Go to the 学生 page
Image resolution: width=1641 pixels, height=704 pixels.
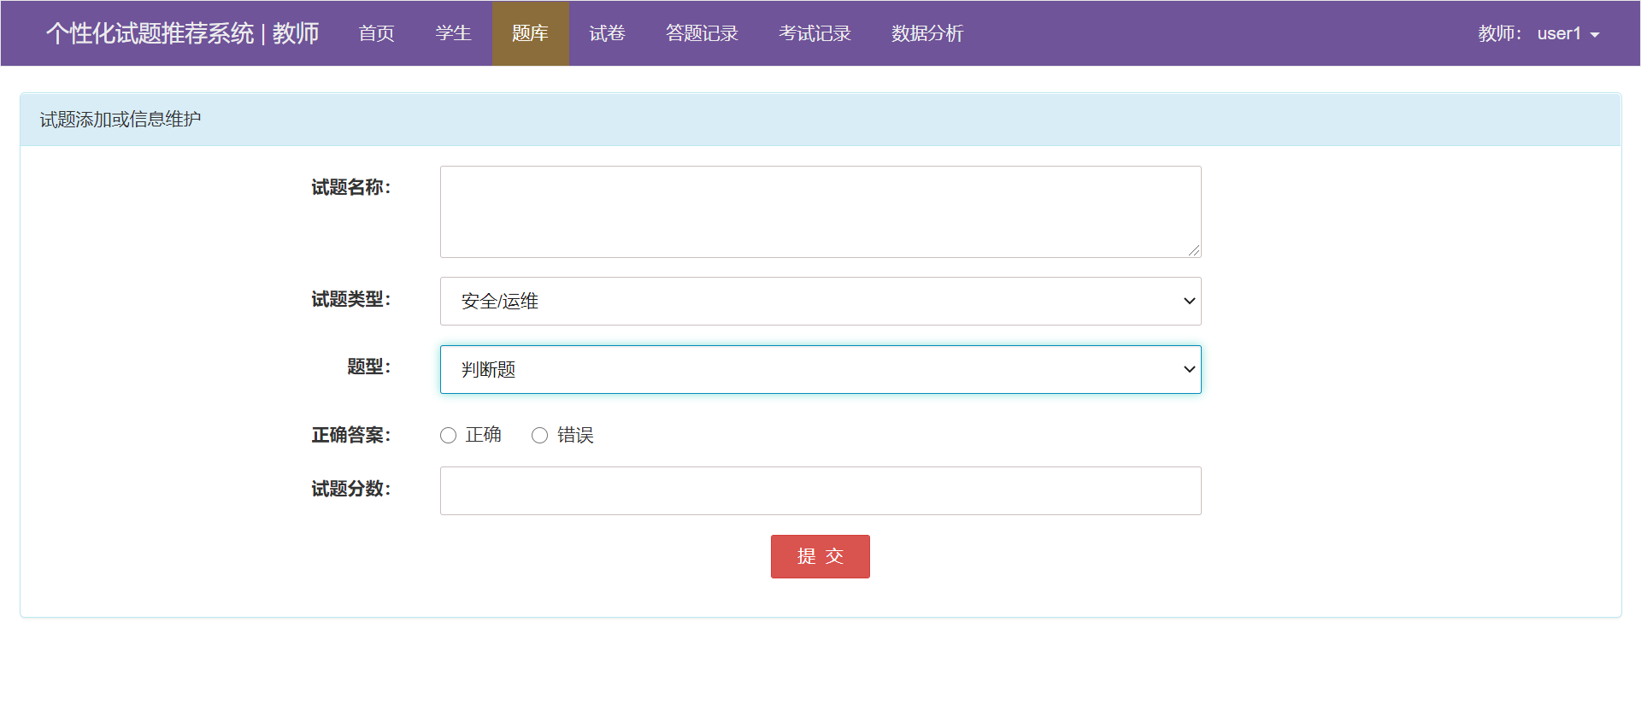click(453, 33)
